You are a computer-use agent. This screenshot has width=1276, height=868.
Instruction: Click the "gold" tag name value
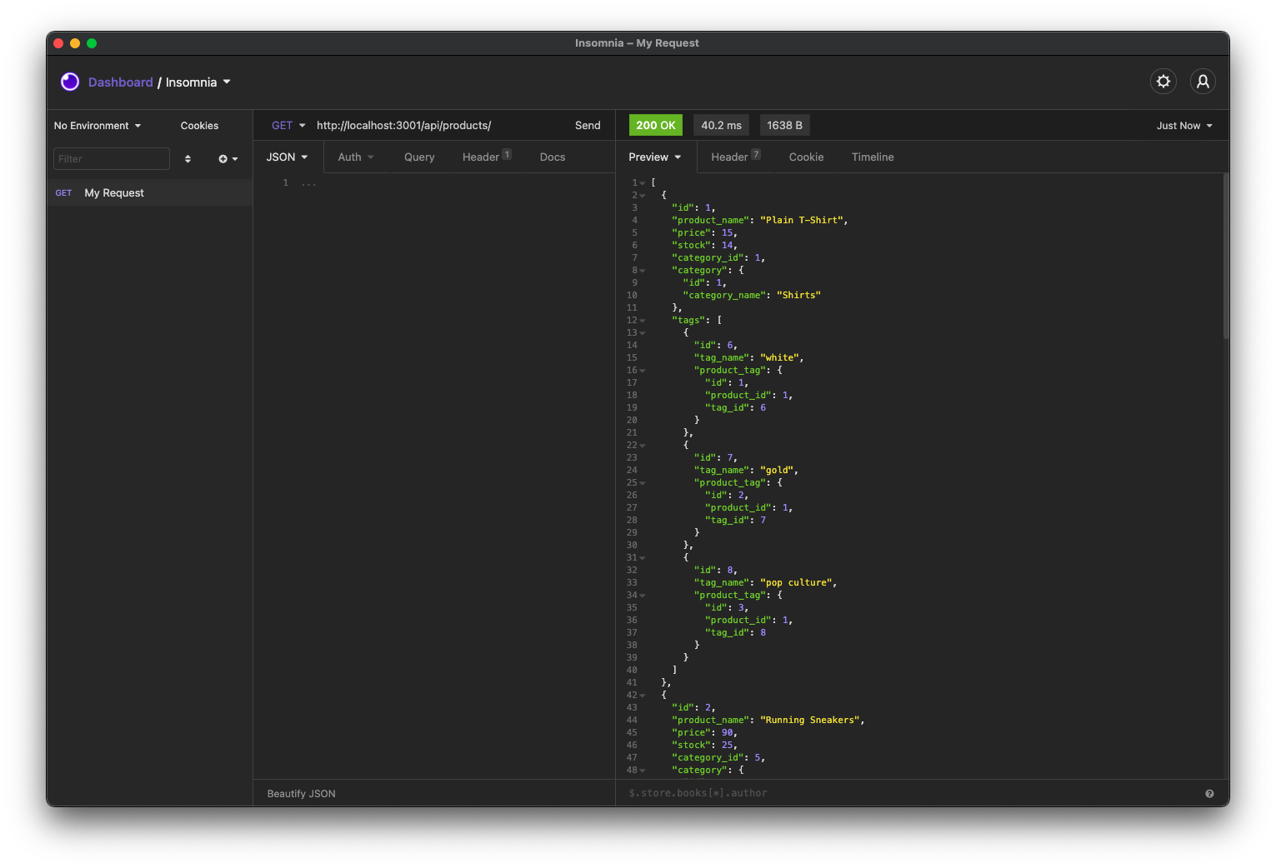pos(777,471)
